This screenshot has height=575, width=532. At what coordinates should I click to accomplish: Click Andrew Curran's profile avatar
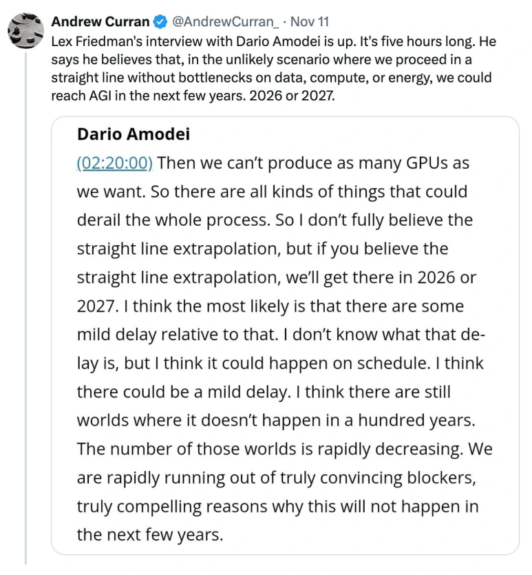[x=25, y=30]
